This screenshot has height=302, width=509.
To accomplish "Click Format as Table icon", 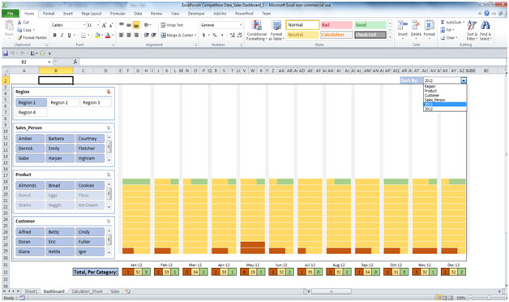I will pos(276,30).
